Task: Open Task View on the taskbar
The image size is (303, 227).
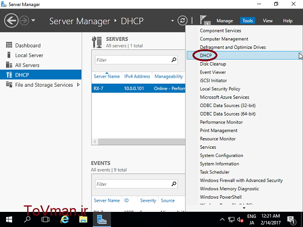Action: [x=45, y=219]
